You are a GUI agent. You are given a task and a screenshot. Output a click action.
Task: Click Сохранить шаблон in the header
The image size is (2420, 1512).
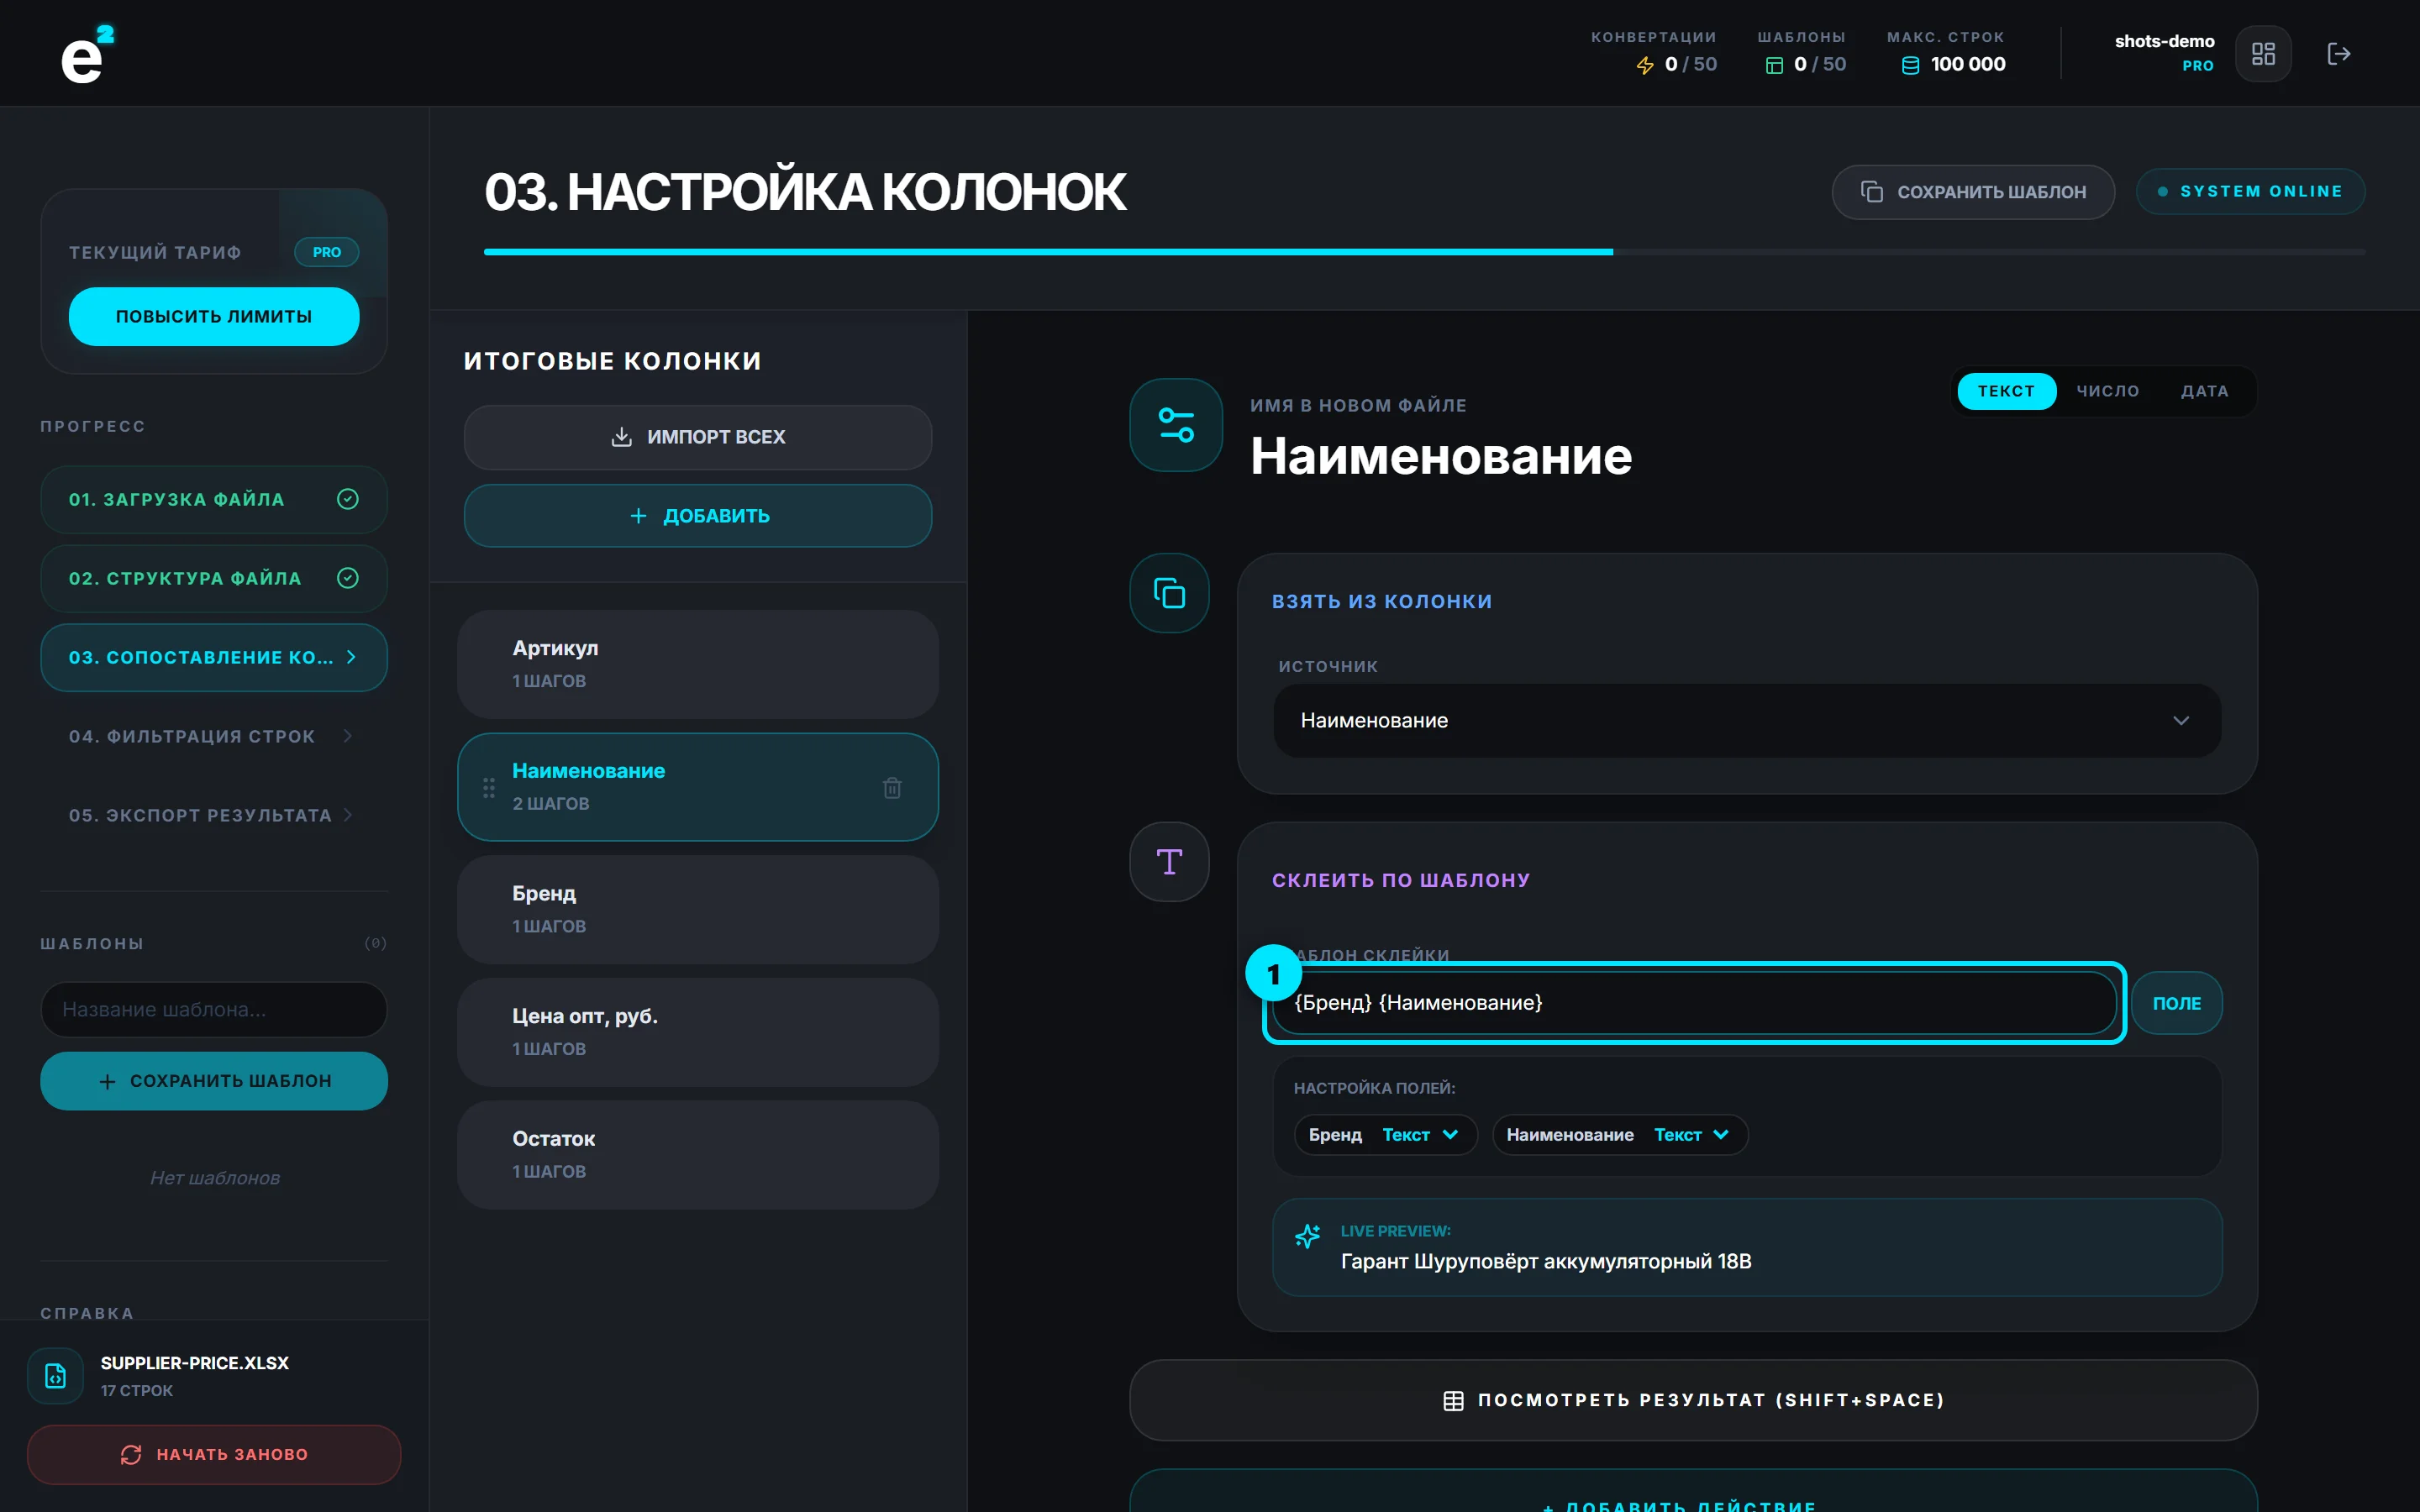[1972, 192]
